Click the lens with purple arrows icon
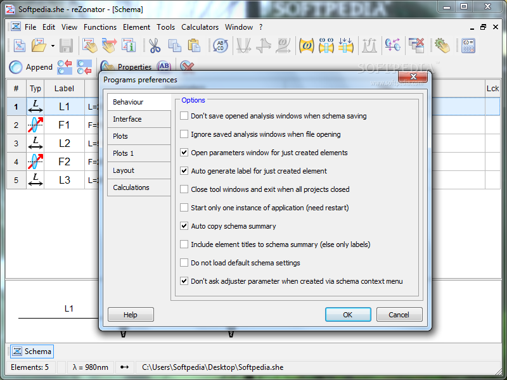 point(392,46)
